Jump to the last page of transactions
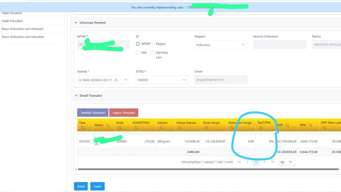 tap(272, 162)
